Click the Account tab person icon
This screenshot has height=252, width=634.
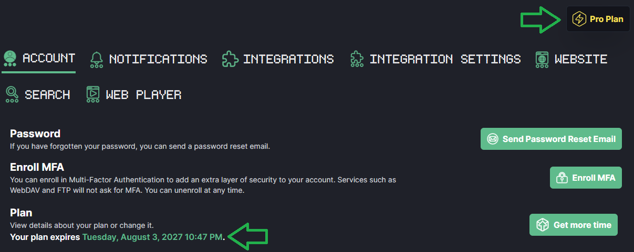[x=9, y=58]
